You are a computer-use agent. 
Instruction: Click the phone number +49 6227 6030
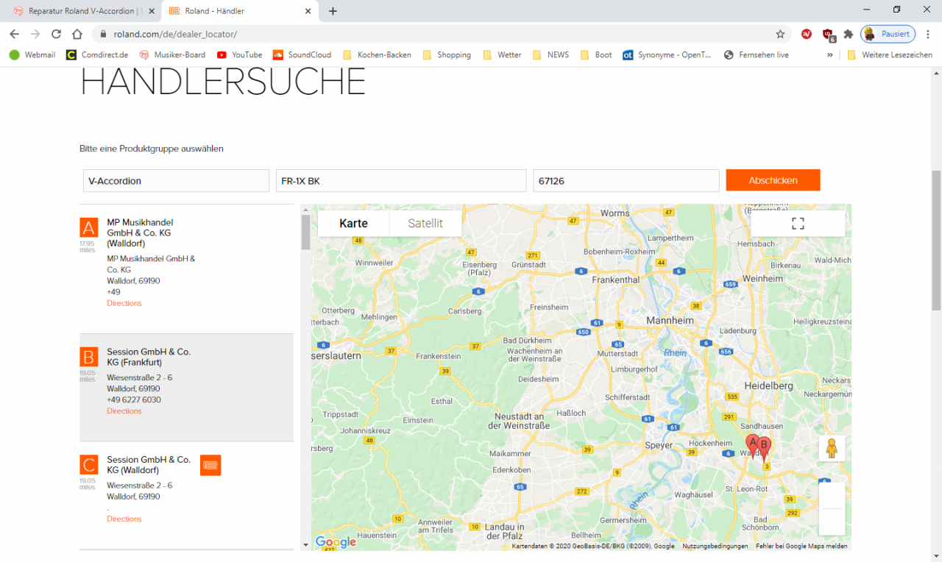(134, 400)
